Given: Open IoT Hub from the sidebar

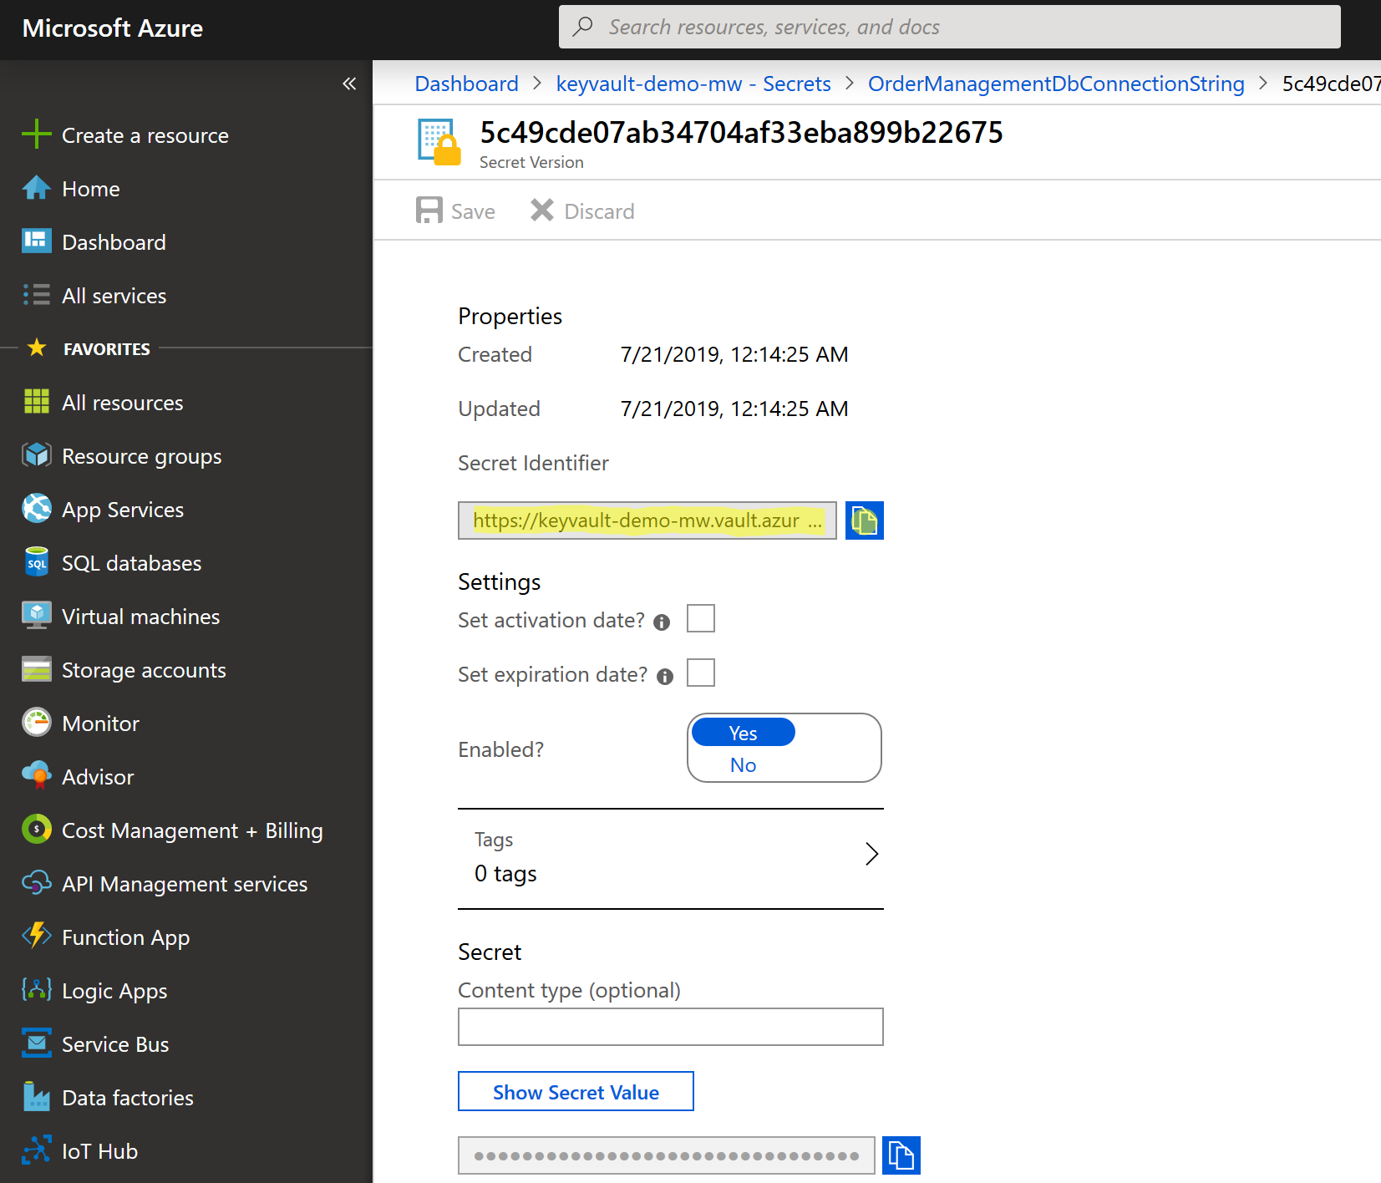Looking at the screenshot, I should pyautogui.click(x=99, y=1150).
